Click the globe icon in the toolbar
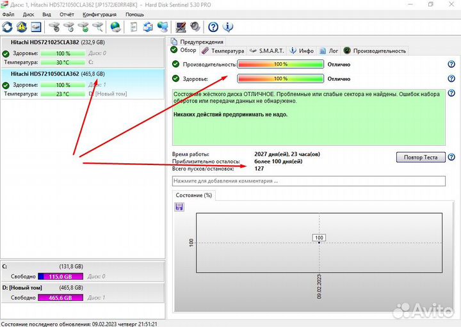 tap(115, 27)
